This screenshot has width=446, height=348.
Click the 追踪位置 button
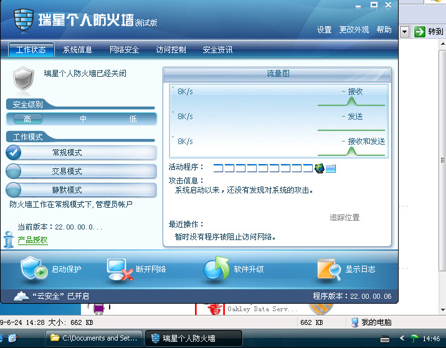(344, 218)
